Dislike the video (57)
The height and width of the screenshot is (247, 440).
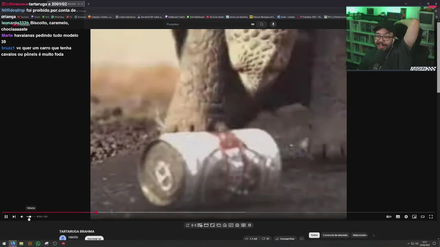point(265,239)
